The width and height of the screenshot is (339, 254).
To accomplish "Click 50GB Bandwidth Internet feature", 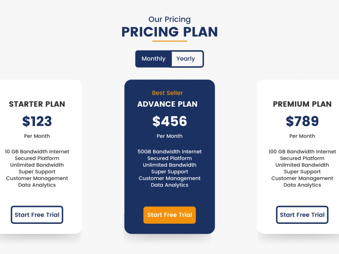I will click(x=169, y=152).
